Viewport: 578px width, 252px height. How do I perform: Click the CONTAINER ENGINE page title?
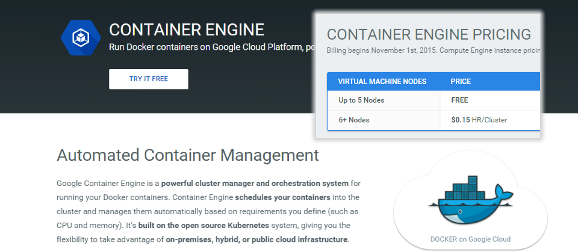tap(187, 29)
